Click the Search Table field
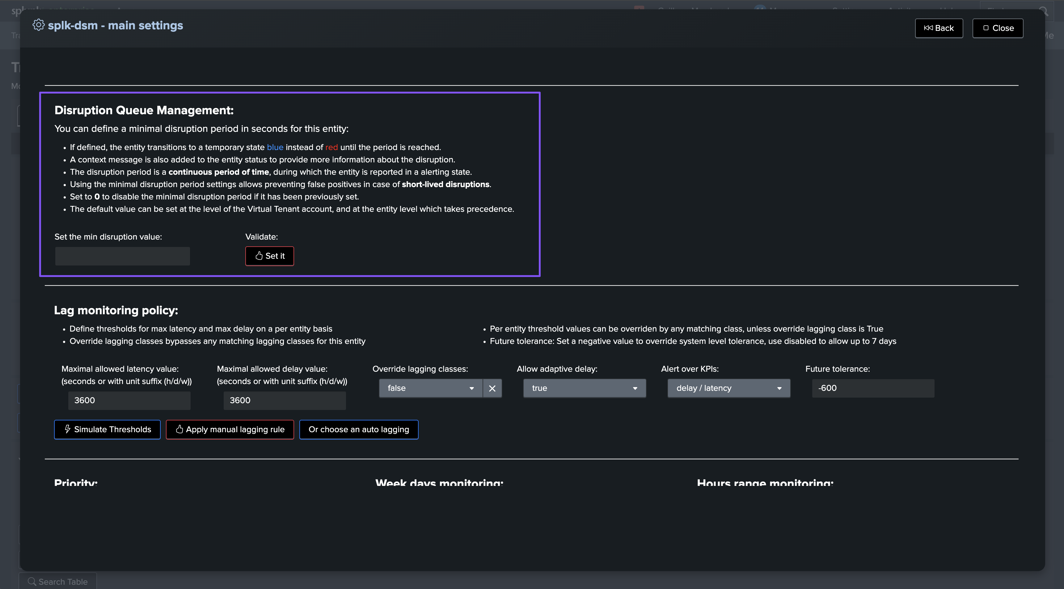Viewport: 1064px width, 589px height. 63,582
